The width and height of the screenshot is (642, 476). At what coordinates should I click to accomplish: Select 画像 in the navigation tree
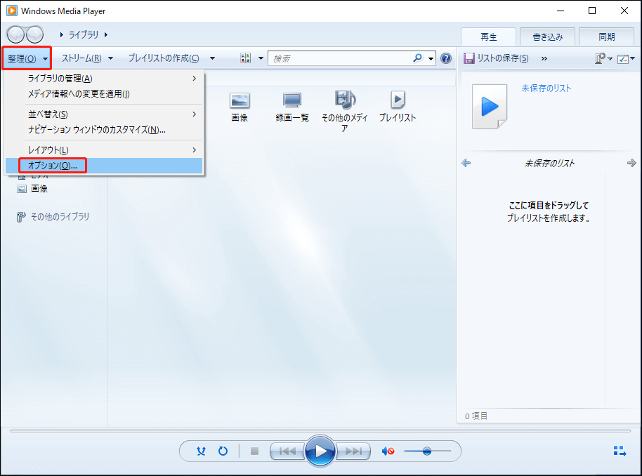pyautogui.click(x=32, y=189)
